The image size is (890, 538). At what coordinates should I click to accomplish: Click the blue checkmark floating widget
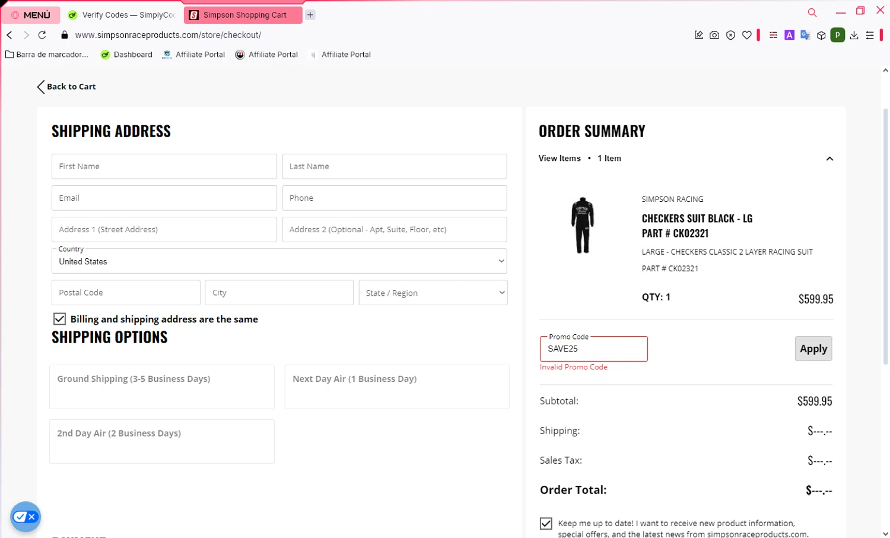pos(25,517)
